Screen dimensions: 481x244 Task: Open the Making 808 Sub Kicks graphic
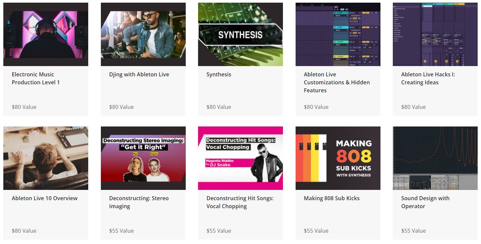[338, 158]
